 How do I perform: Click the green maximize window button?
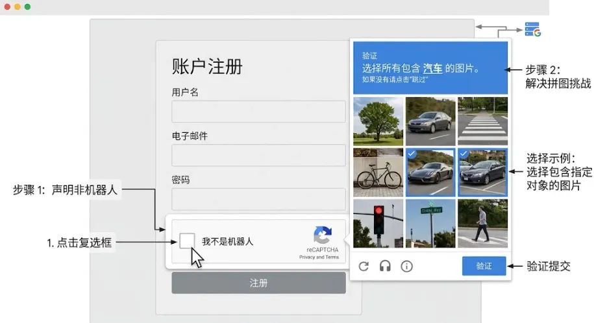(27, 7)
